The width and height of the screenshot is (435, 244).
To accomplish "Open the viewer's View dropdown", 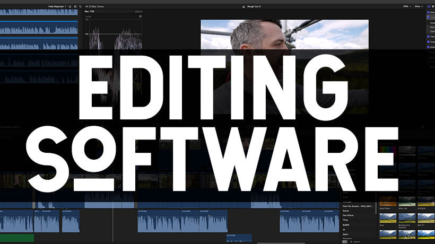I will pyautogui.click(x=419, y=6).
